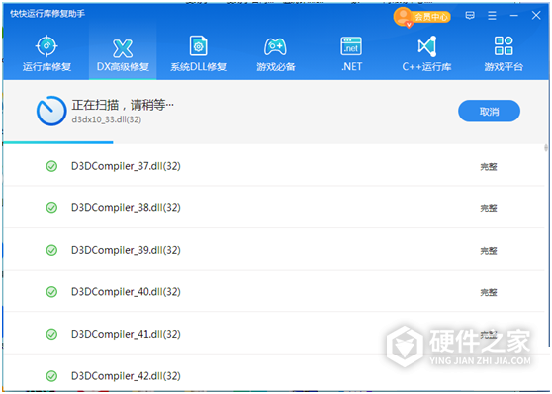Open the 运行库修复 tab
The height and width of the screenshot is (394, 552).
click(x=46, y=53)
